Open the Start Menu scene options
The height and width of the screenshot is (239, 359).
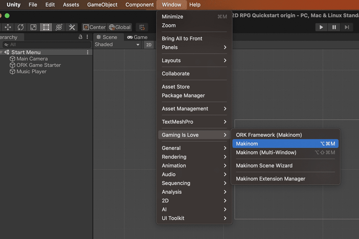pyautogui.click(x=87, y=52)
